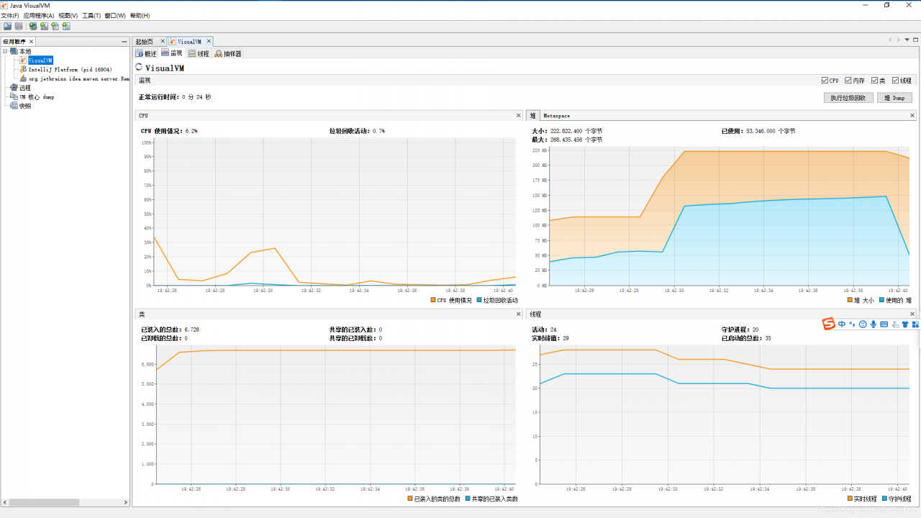Click the VM 核心 dump icon in tree
Image resolution: width=921 pixels, height=518 pixels.
[x=14, y=96]
